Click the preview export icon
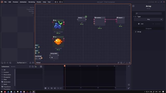 (x=30, y=63)
